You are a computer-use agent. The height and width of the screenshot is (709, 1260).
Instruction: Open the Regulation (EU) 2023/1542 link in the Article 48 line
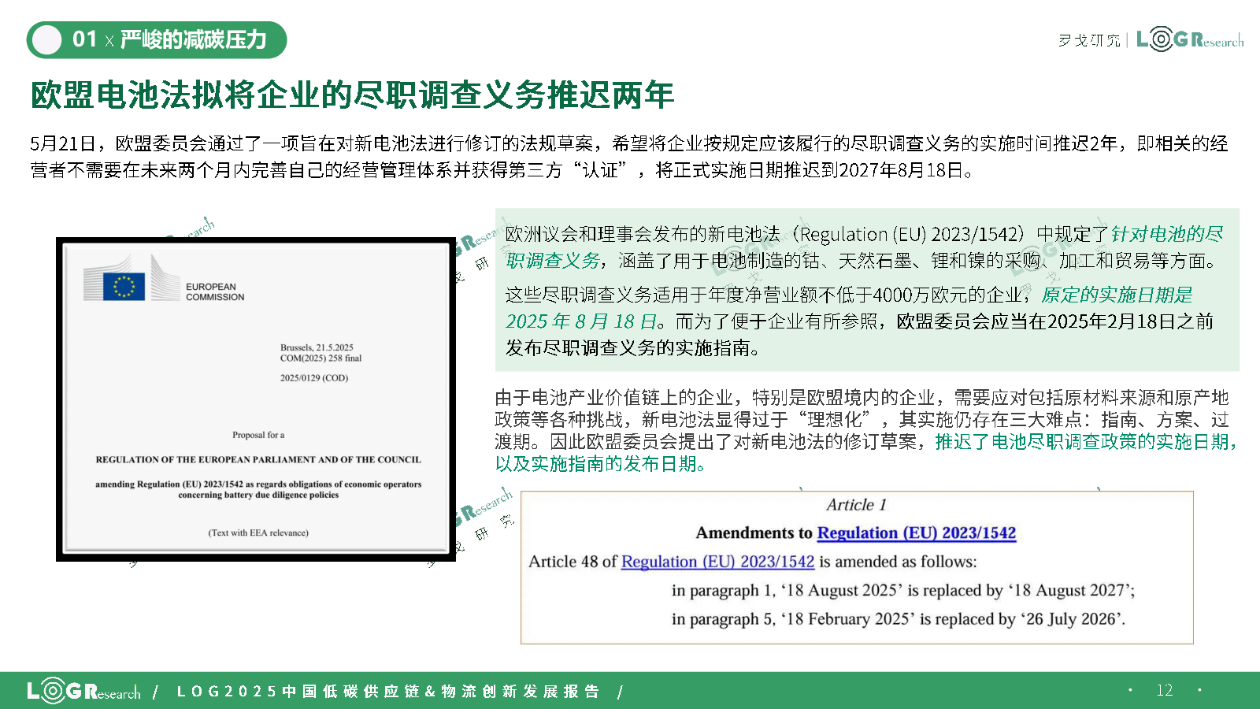(x=717, y=562)
